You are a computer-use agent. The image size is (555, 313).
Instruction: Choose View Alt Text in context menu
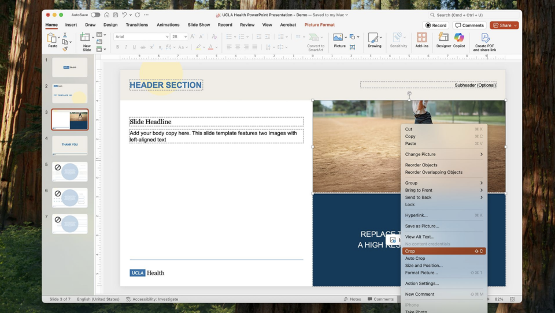[444, 237]
